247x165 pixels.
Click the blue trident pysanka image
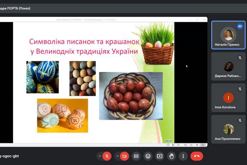(43, 77)
